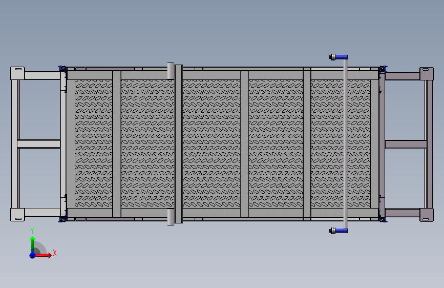Select the rightmost tread plate panel behind the rod
The width and height of the screenshot is (444, 288).
tap(341, 143)
